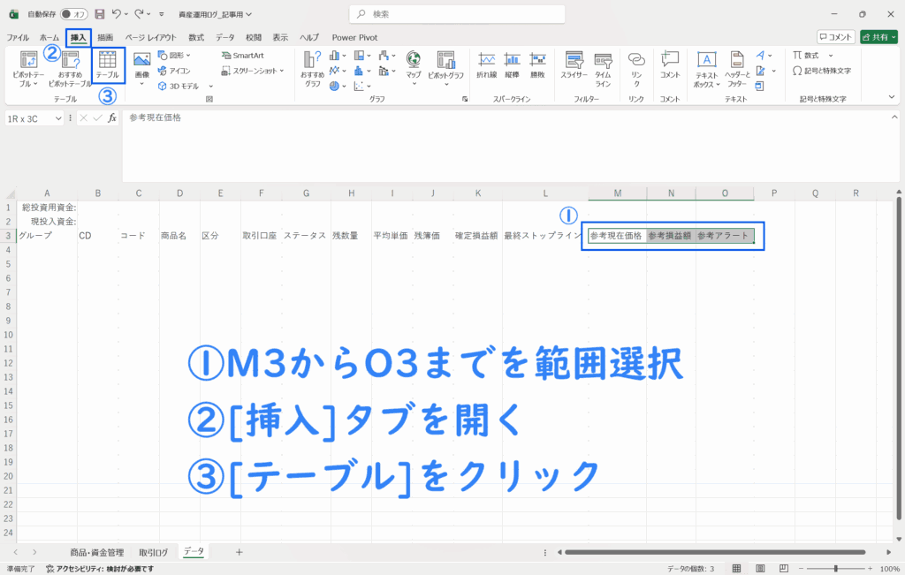Toggle the 自動保存 (AutoSave) switch

[73, 14]
